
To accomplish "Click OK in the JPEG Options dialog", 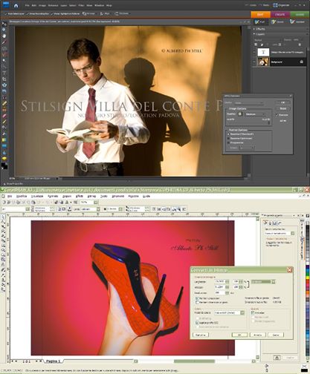I will 282,102.
